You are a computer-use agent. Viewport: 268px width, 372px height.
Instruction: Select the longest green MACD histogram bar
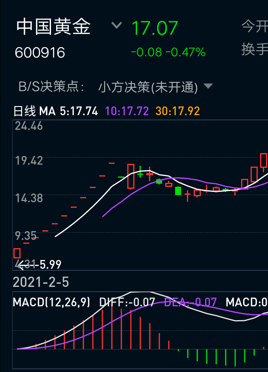[235, 358]
